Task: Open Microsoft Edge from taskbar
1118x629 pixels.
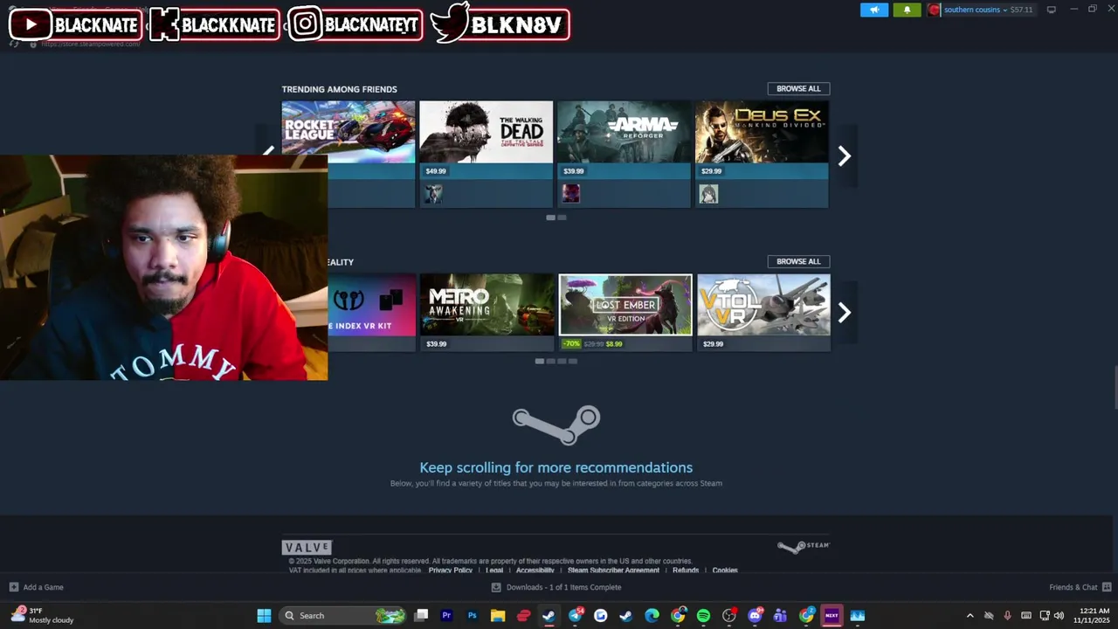Action: click(x=652, y=616)
